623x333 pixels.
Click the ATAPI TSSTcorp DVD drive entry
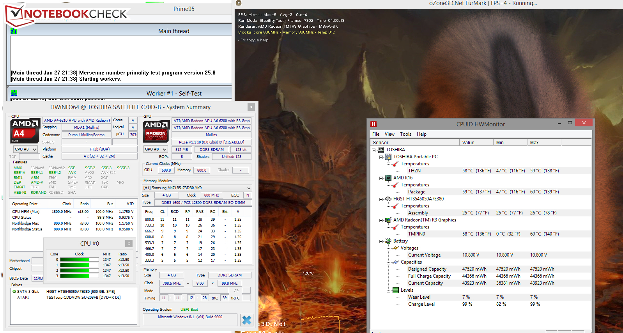(74, 298)
